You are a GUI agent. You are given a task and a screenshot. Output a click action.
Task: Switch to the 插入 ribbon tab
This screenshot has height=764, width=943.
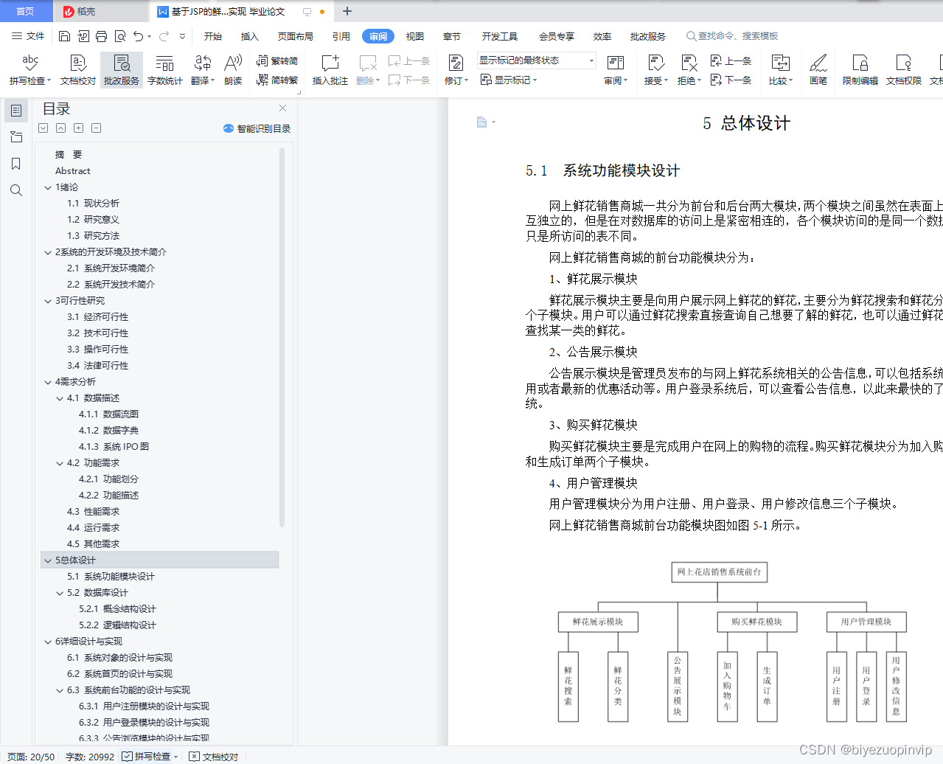[250, 36]
